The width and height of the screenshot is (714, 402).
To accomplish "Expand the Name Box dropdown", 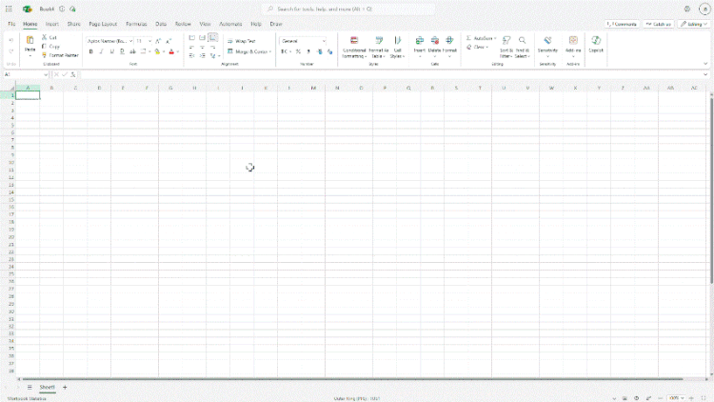I will [x=46, y=74].
